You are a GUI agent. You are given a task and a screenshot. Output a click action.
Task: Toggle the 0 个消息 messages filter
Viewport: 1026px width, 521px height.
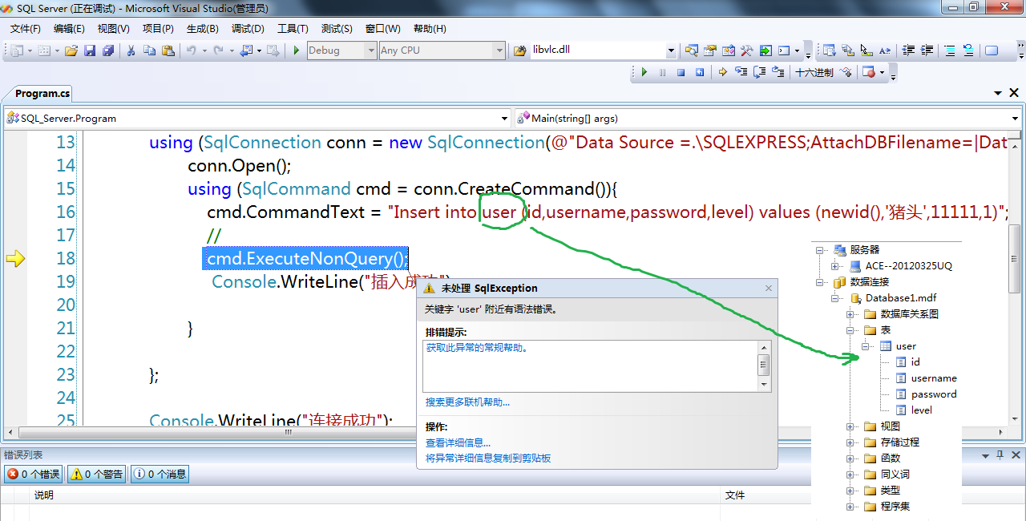pyautogui.click(x=160, y=474)
